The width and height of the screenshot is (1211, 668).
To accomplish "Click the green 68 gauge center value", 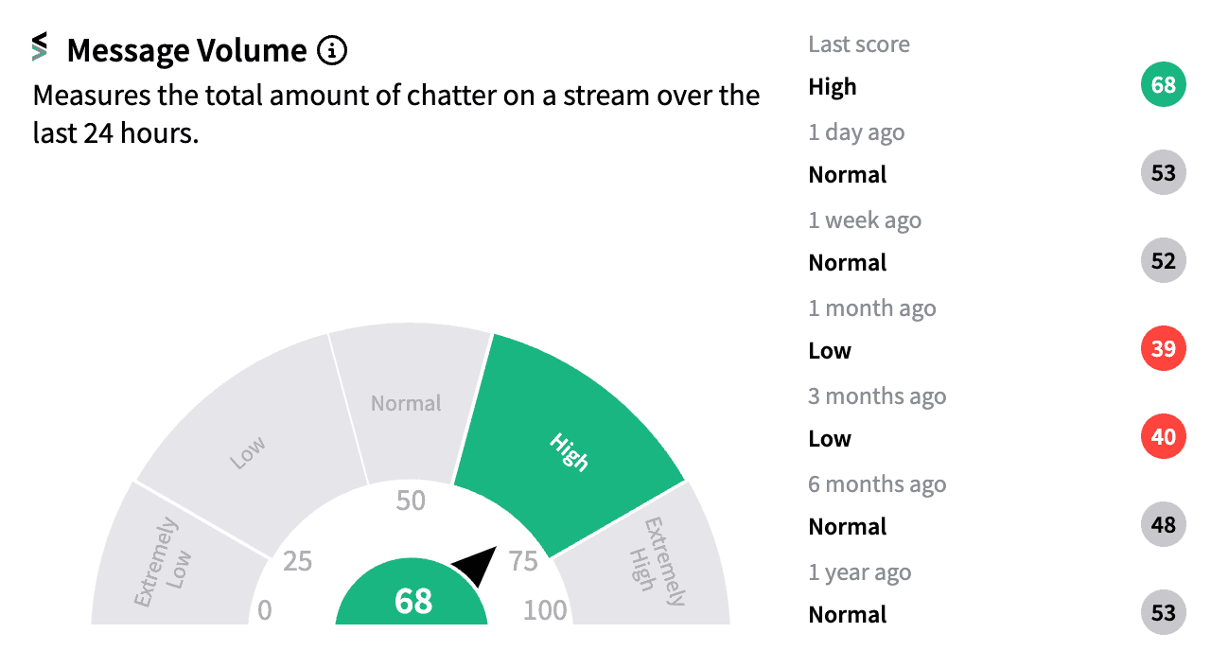I will [412, 602].
